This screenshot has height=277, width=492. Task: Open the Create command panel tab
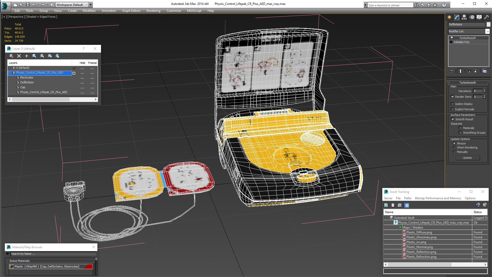click(449, 17)
